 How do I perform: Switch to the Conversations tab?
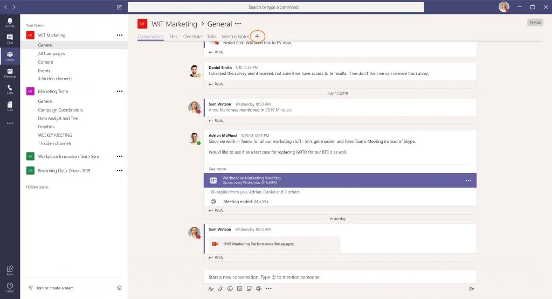tap(150, 37)
